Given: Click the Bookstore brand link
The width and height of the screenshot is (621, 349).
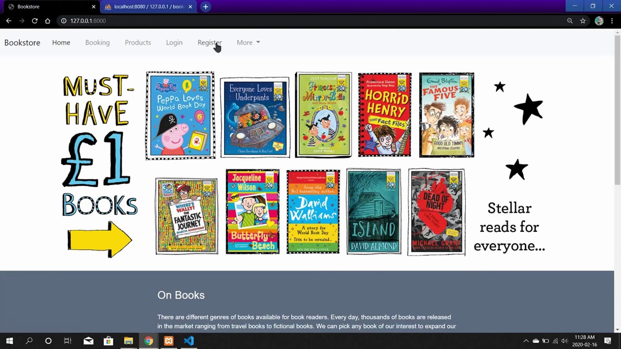Looking at the screenshot, I should pyautogui.click(x=22, y=43).
